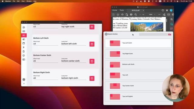
Task: Close the PDF document tab
Action: [143, 11]
